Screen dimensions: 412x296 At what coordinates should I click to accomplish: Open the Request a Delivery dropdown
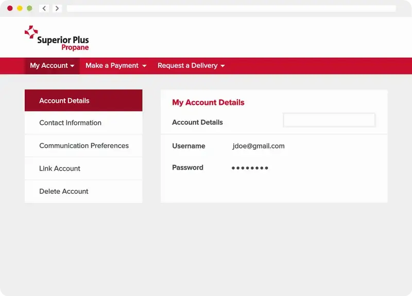tap(191, 66)
